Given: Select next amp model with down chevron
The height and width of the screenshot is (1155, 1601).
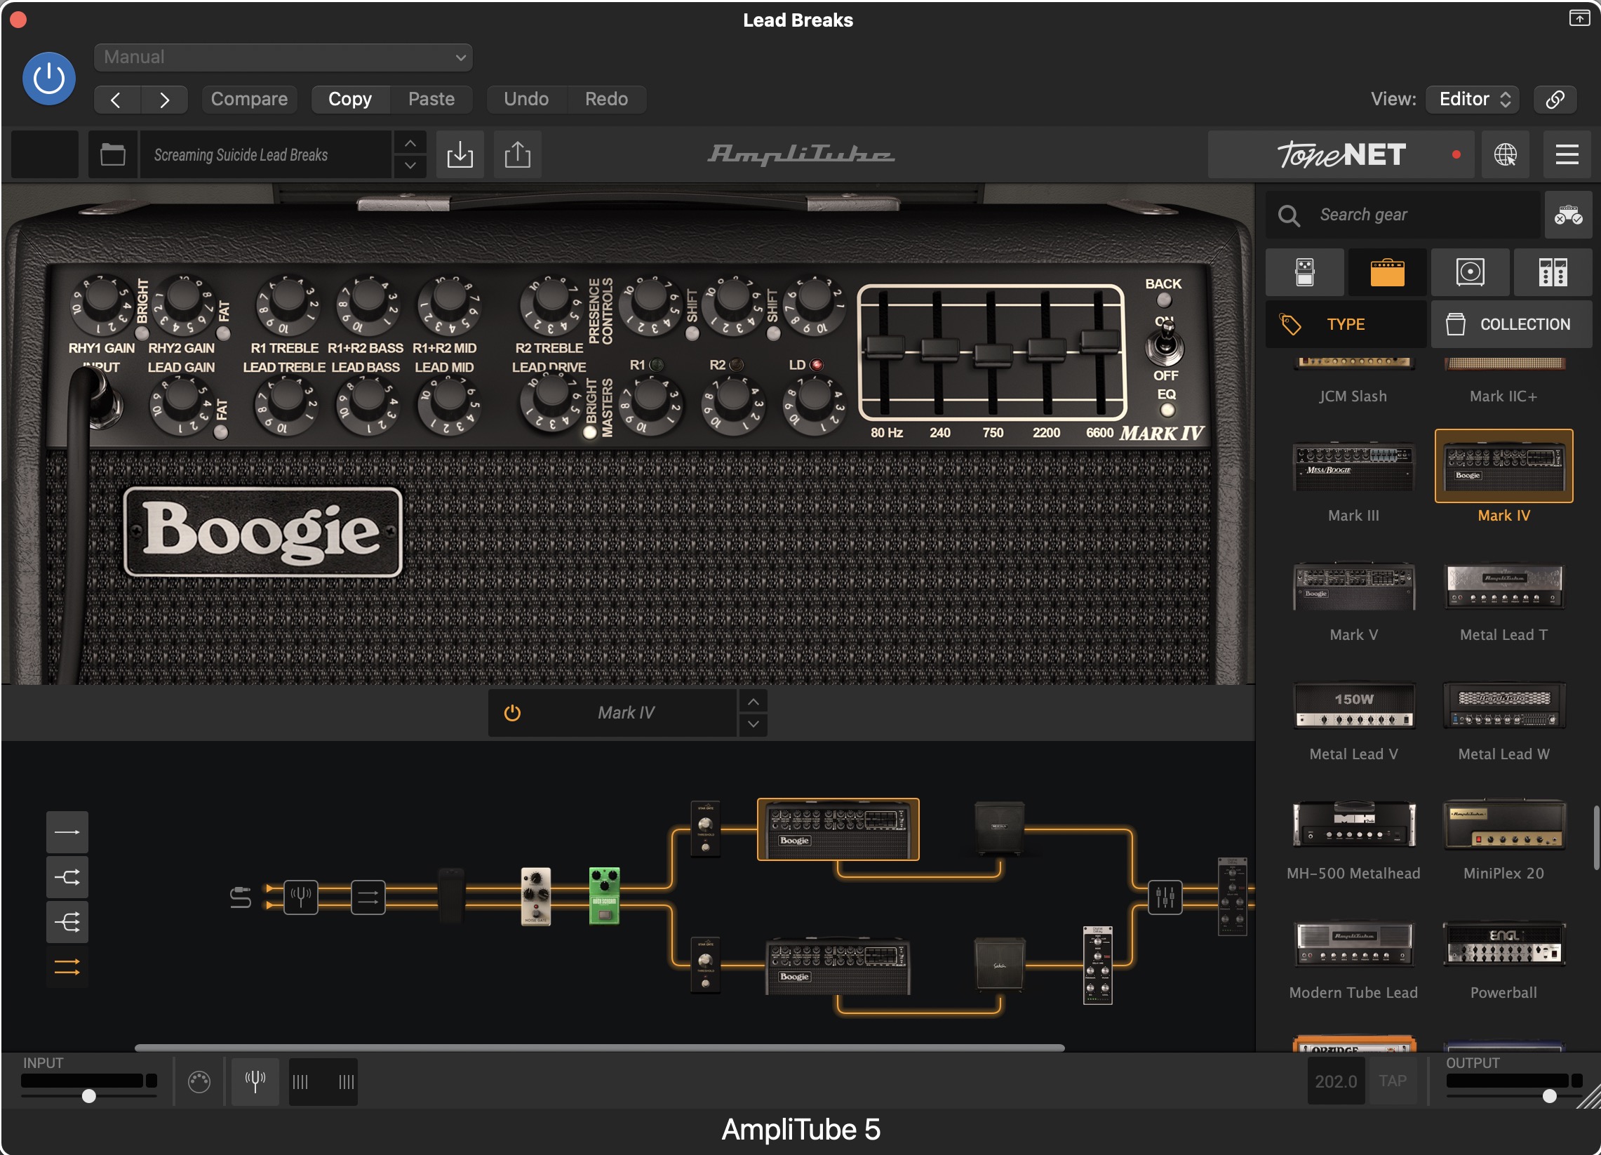Looking at the screenshot, I should (x=753, y=723).
